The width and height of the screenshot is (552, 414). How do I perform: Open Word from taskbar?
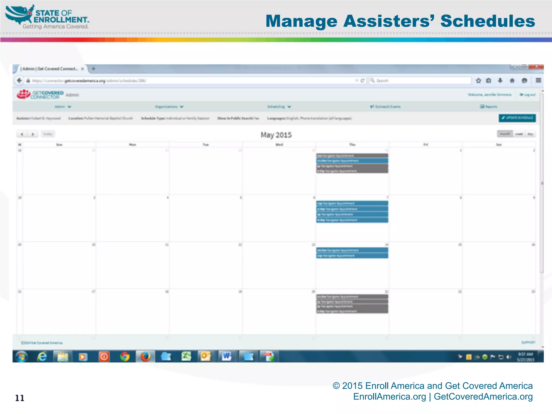point(227,357)
